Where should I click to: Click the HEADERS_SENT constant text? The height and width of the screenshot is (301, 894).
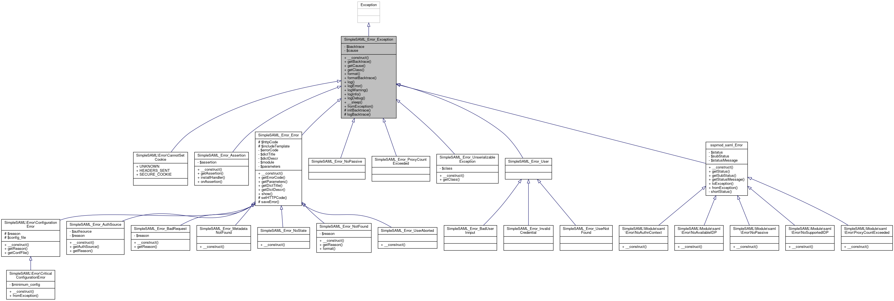coord(153,171)
